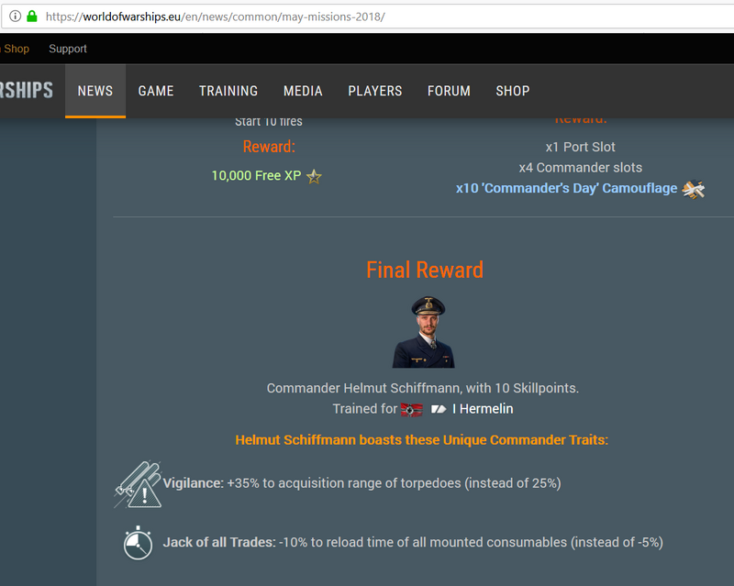Click the Shop link in top black bar
This screenshot has height=586, width=734.
click(15, 49)
